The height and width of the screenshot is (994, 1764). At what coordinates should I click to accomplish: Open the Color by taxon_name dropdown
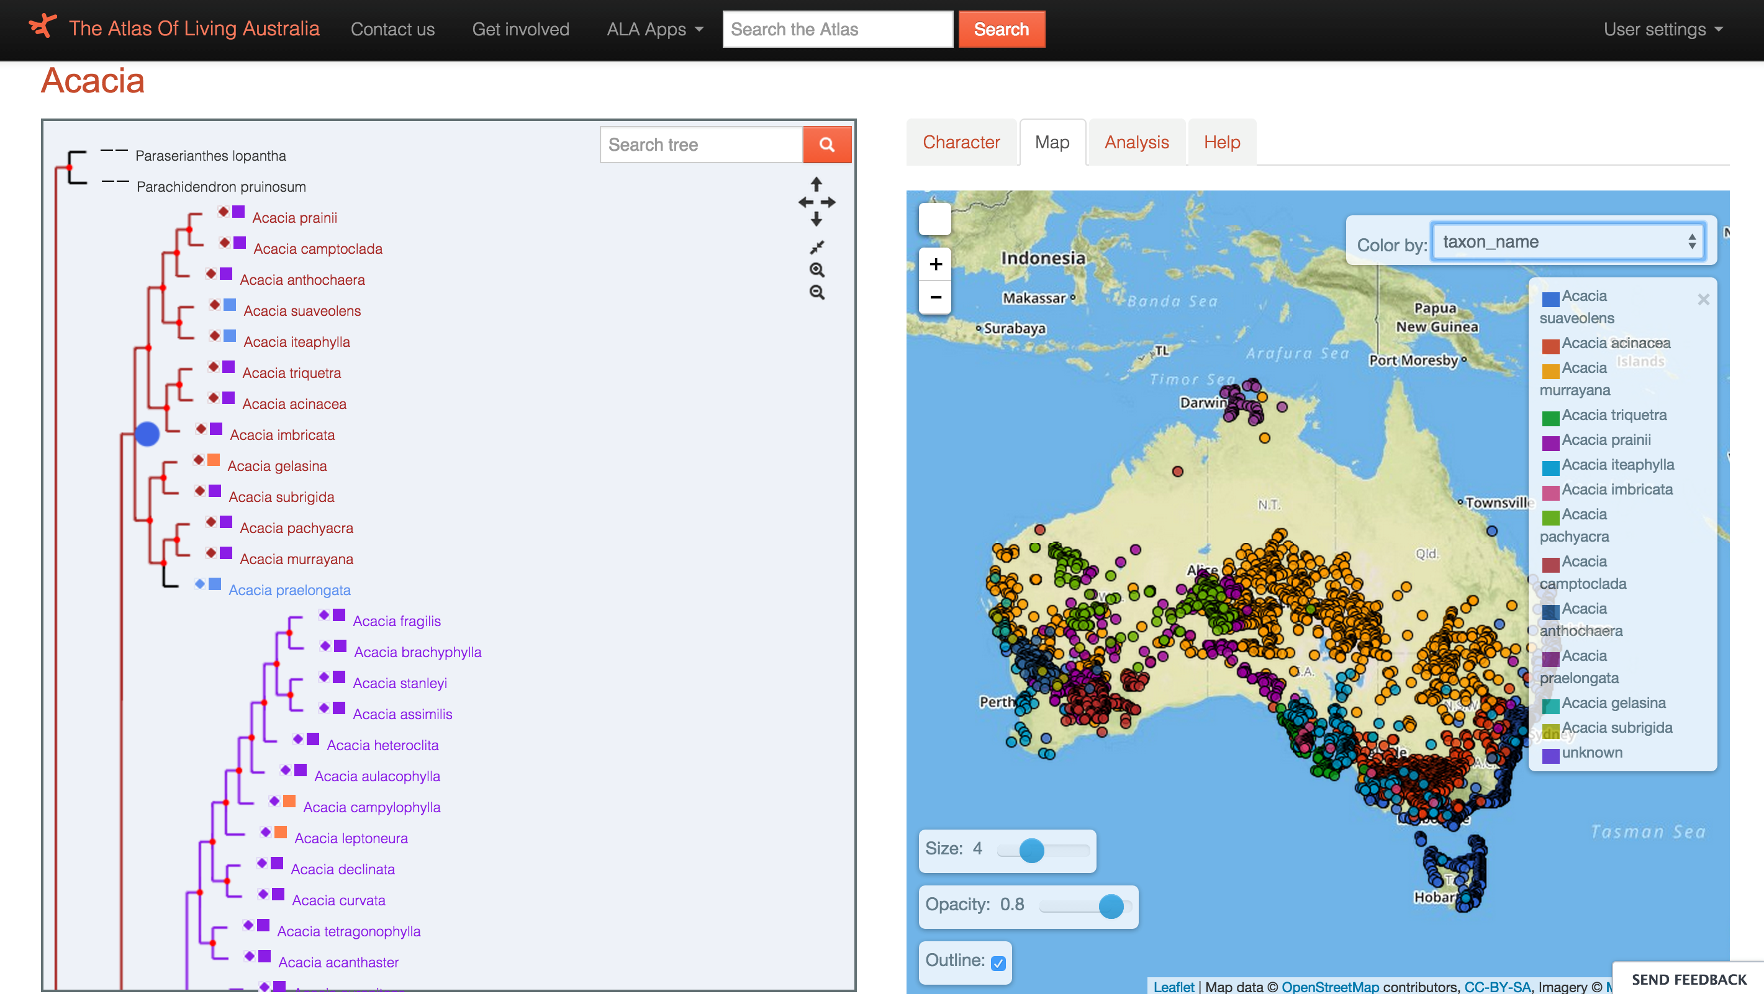pos(1567,241)
